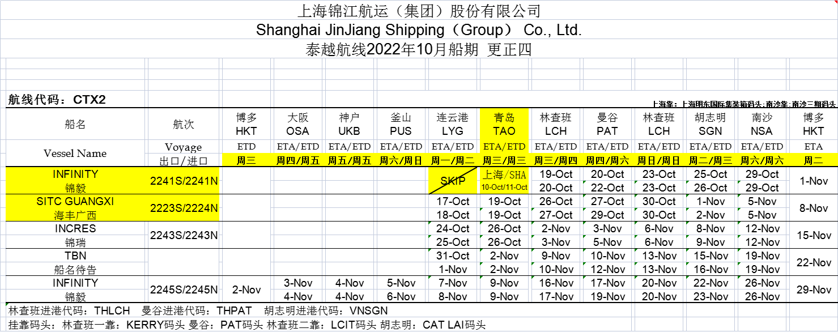Screen dimensions: 838x332
Task: Select the "周六/周六" weekday cell
Action: (x=762, y=160)
